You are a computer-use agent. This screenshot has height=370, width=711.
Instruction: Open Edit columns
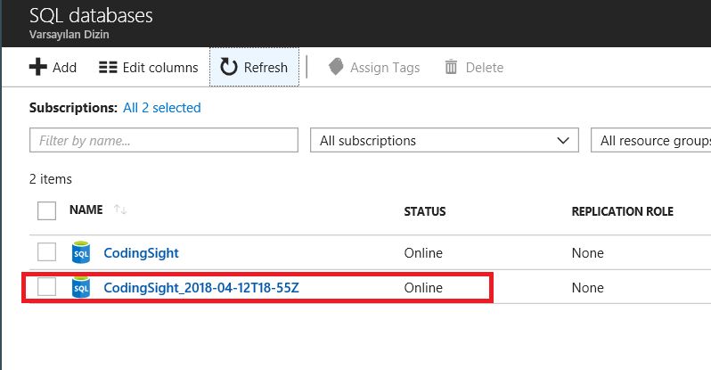click(x=149, y=68)
